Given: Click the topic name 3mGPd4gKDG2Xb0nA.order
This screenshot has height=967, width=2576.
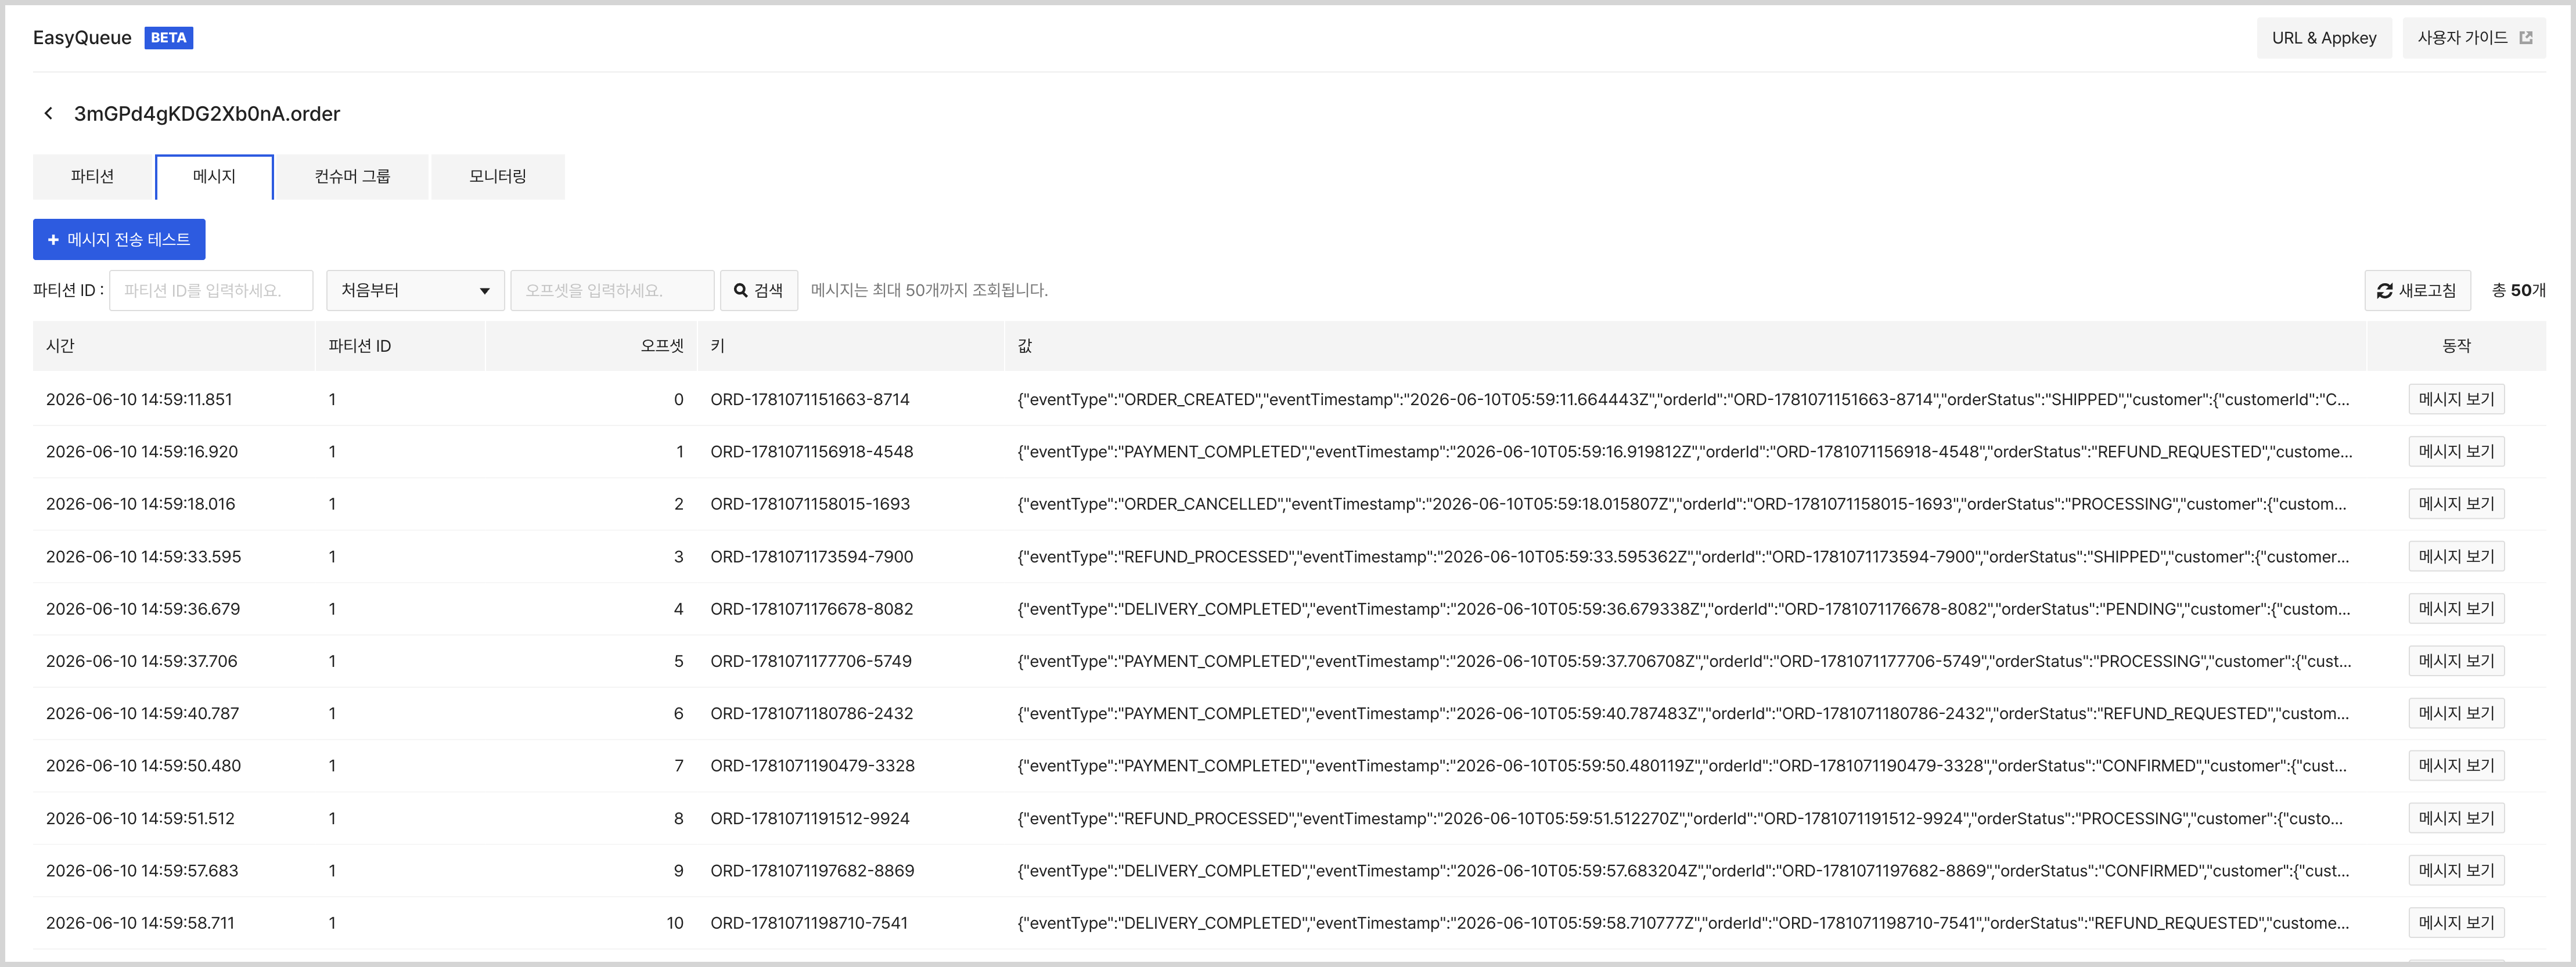Looking at the screenshot, I should 207,114.
